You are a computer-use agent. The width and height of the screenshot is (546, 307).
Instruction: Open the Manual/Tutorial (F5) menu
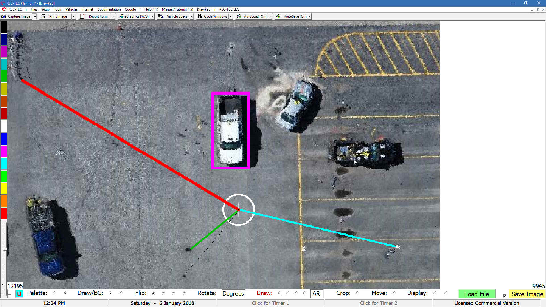point(177,9)
